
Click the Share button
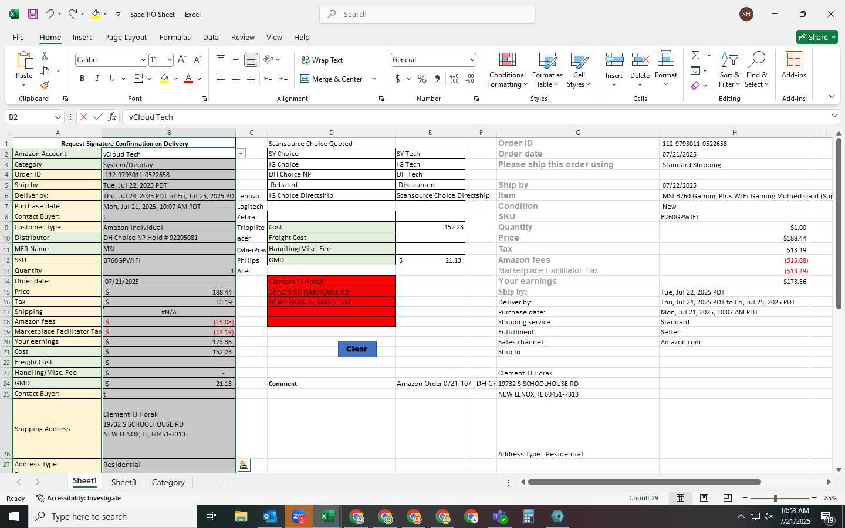point(817,37)
